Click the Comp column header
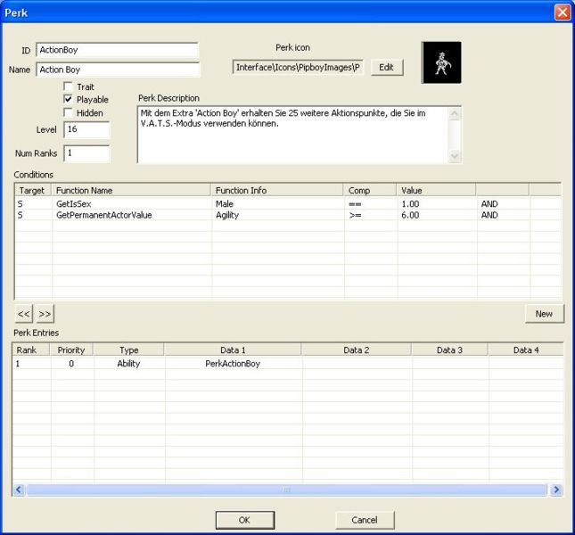 click(370, 191)
